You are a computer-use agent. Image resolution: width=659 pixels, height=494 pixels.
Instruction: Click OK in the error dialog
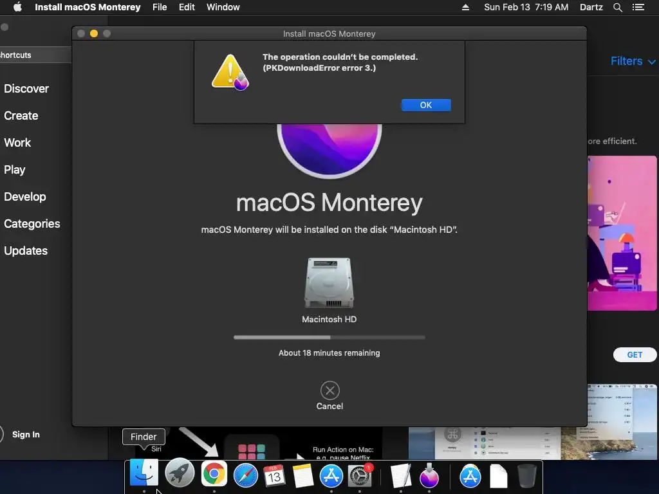[x=426, y=105]
